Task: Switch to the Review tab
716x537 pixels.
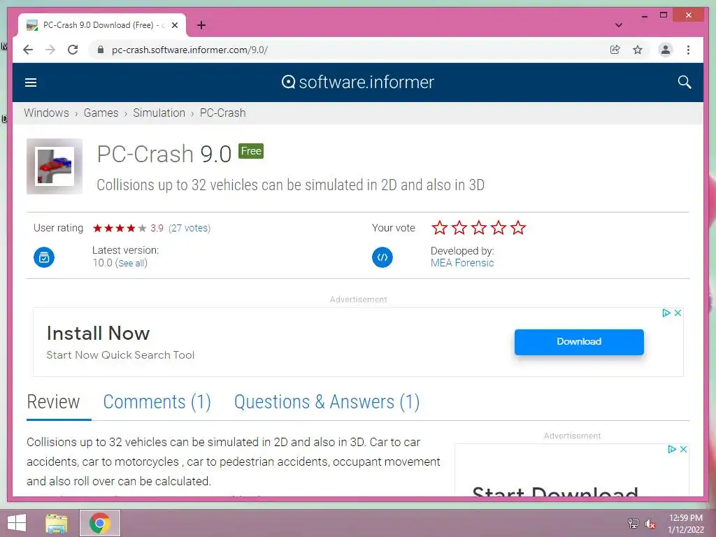Action: [53, 402]
